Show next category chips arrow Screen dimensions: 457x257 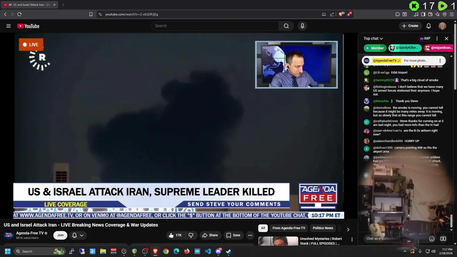(x=348, y=230)
